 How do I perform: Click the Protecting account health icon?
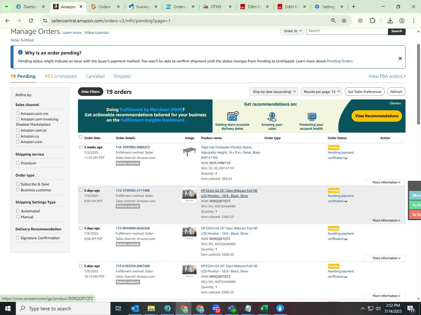(x=311, y=117)
